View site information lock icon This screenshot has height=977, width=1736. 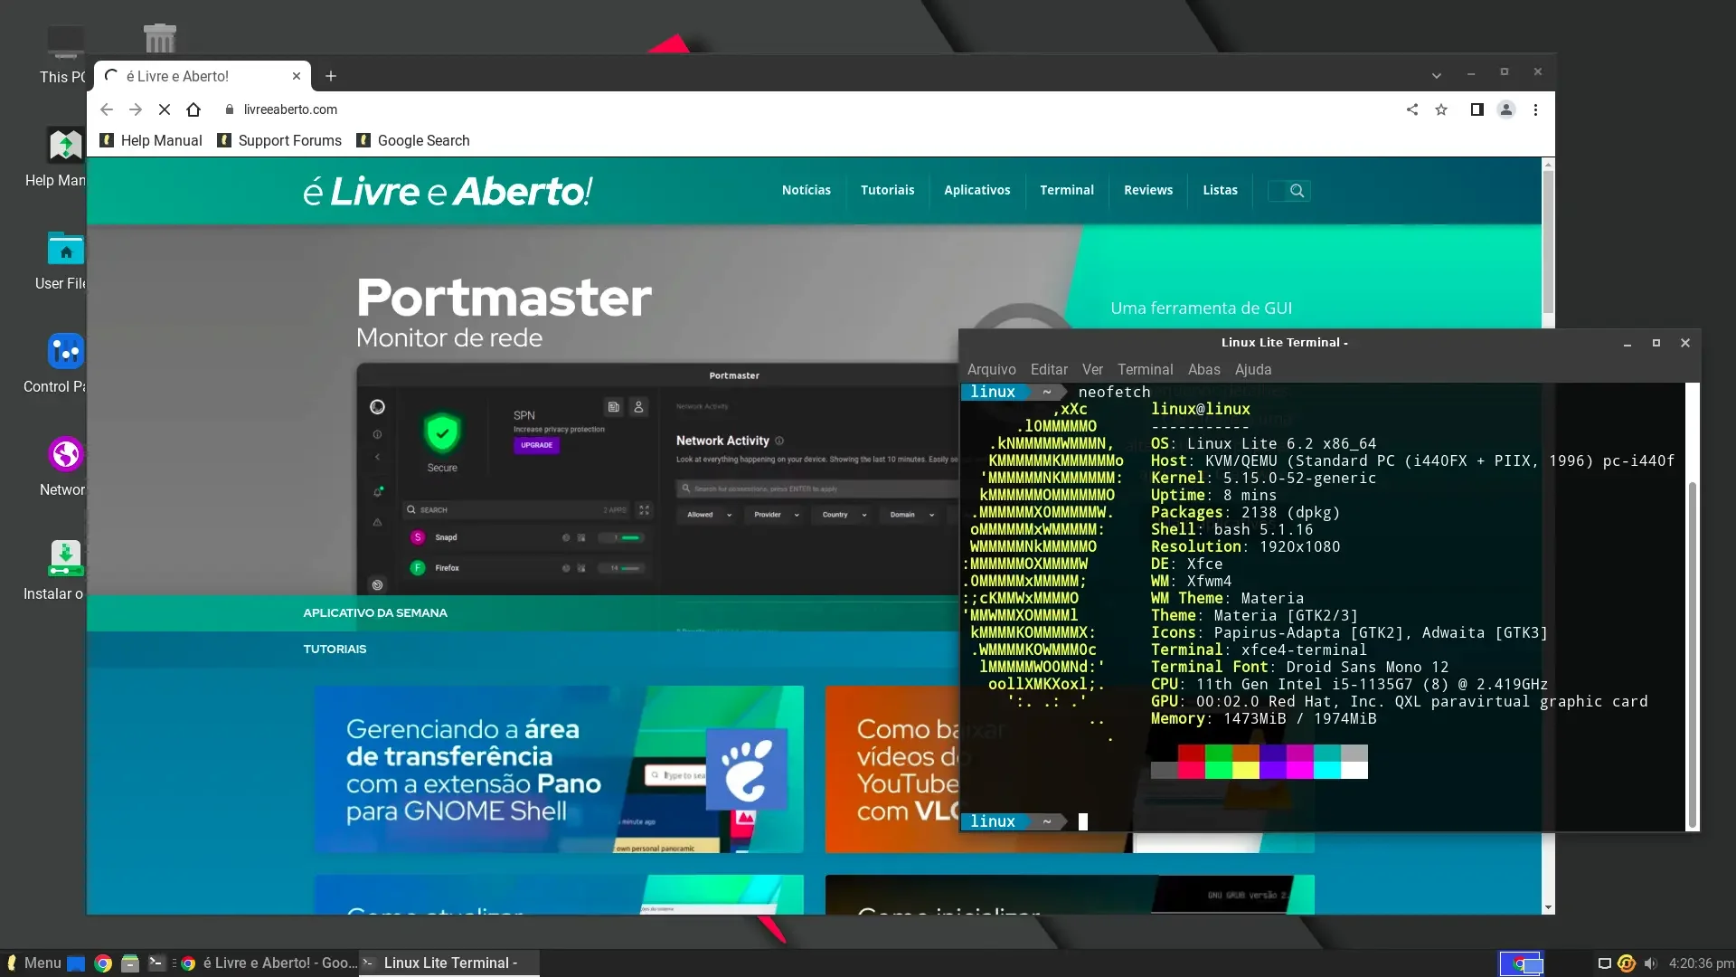tap(230, 109)
